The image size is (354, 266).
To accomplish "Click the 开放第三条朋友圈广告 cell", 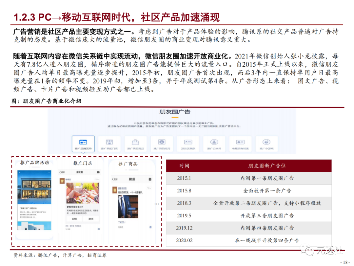I will [x=267, y=215].
